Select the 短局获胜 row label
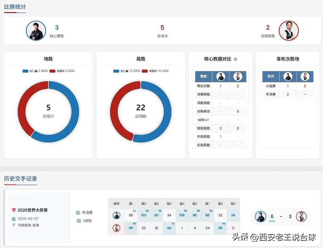This screenshot has height=248, width=323. point(203,128)
